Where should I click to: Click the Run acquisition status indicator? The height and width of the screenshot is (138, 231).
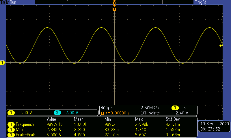13,2
